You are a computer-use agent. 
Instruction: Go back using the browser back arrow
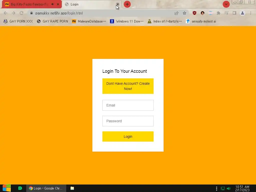click(x=5, y=13)
